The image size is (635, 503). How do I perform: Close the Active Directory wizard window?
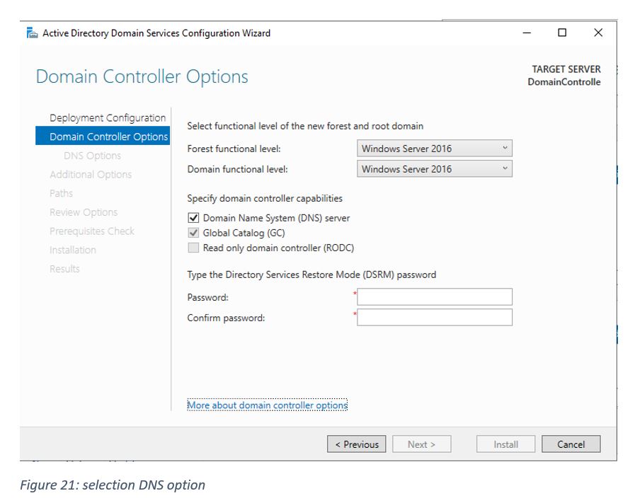598,33
